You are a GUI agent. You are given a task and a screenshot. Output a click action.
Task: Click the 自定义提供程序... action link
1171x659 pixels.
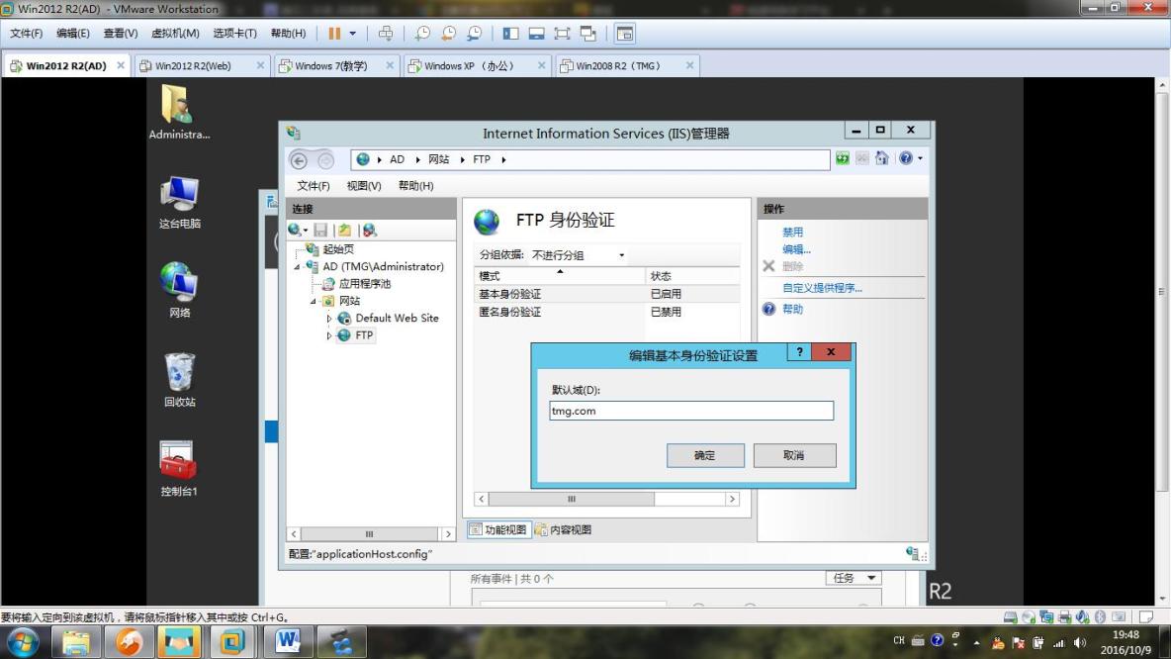click(822, 288)
